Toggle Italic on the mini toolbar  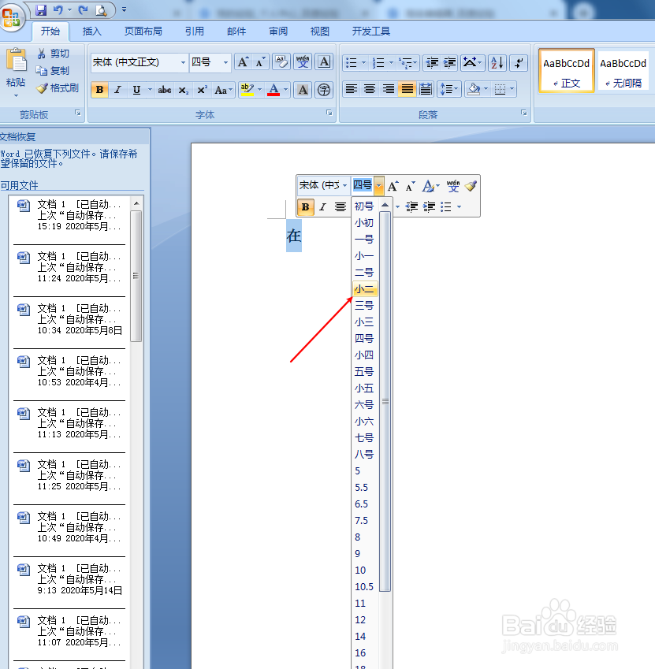click(x=322, y=207)
